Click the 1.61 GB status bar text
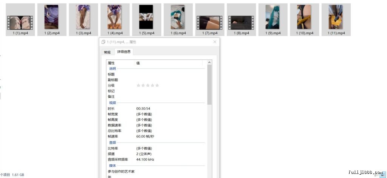 click(18, 175)
